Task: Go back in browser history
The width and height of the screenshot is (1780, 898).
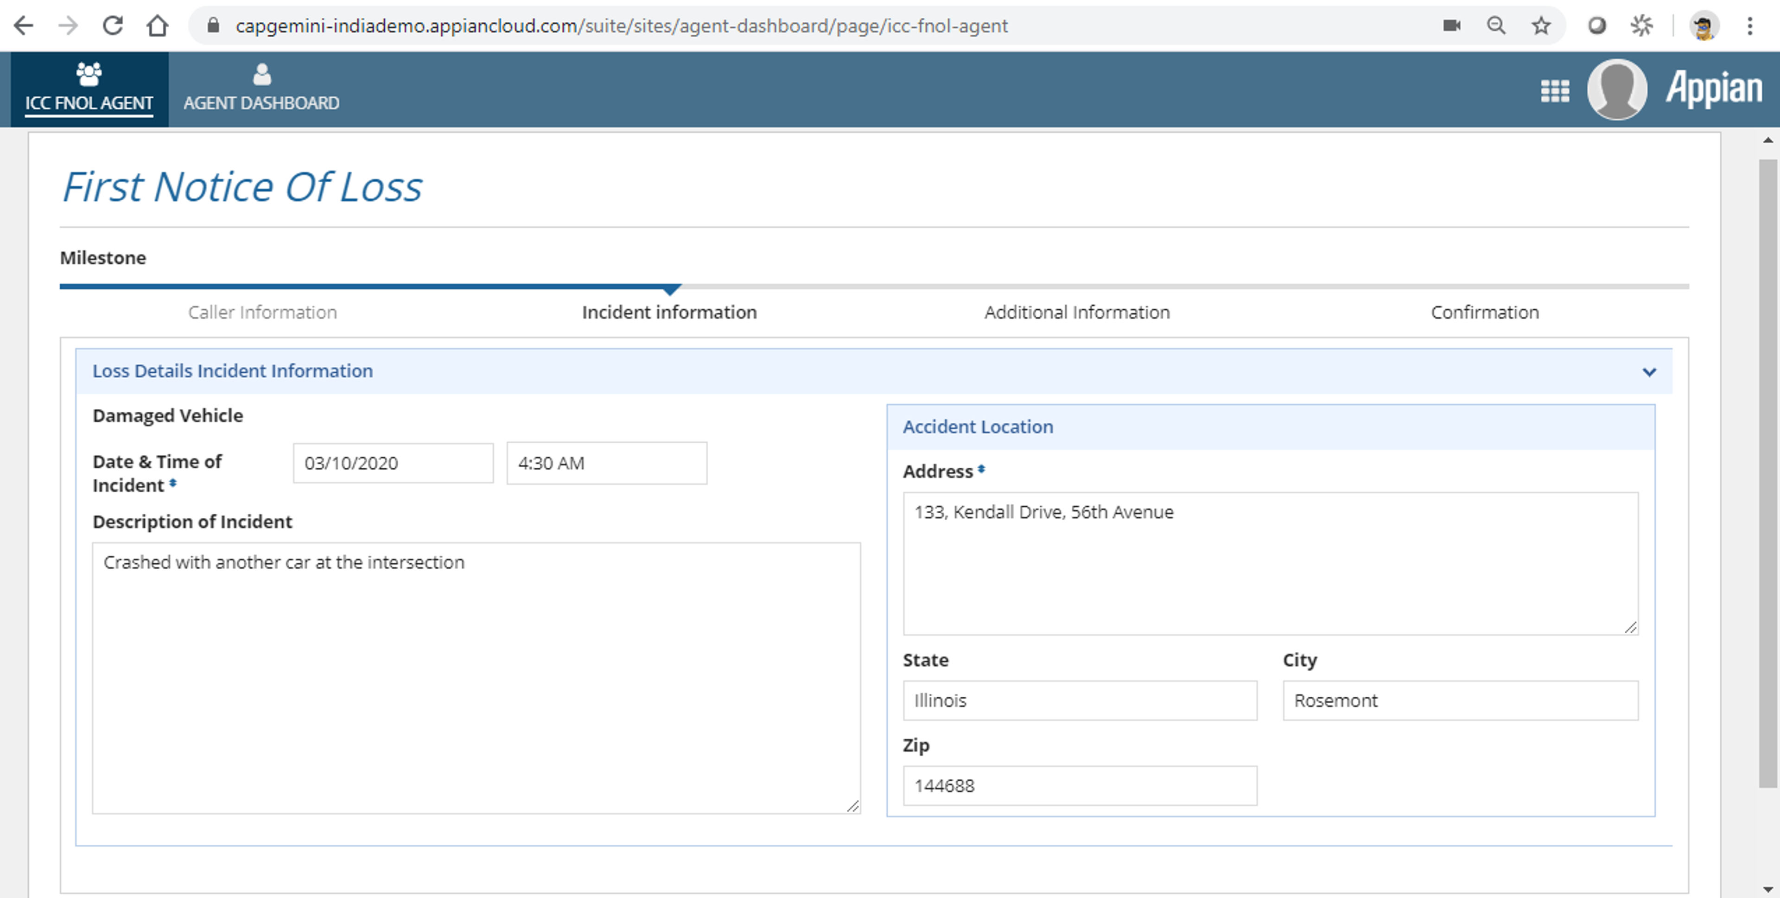Action: click(x=24, y=25)
